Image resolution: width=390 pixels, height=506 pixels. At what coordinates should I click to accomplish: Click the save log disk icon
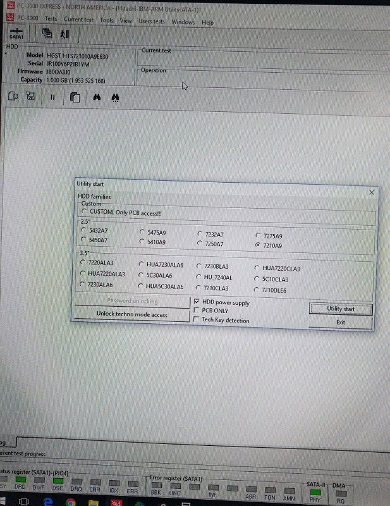(30, 96)
